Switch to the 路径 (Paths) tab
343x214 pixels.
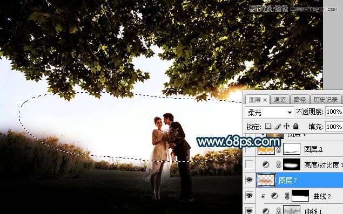click(300, 100)
